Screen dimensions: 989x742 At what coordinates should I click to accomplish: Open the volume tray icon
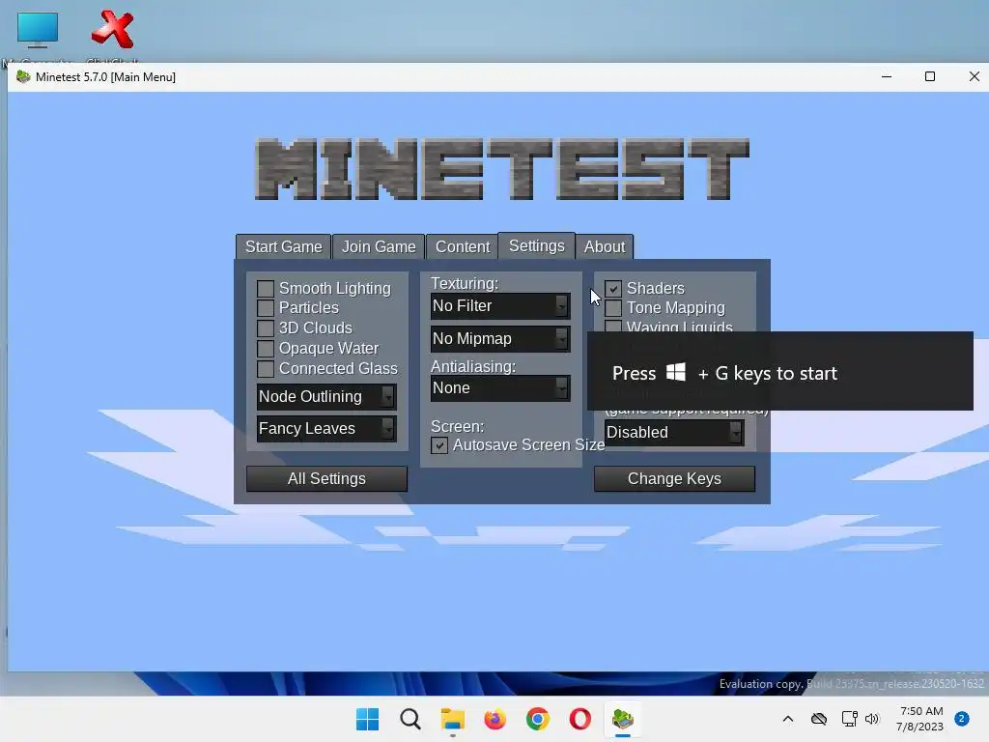872,719
